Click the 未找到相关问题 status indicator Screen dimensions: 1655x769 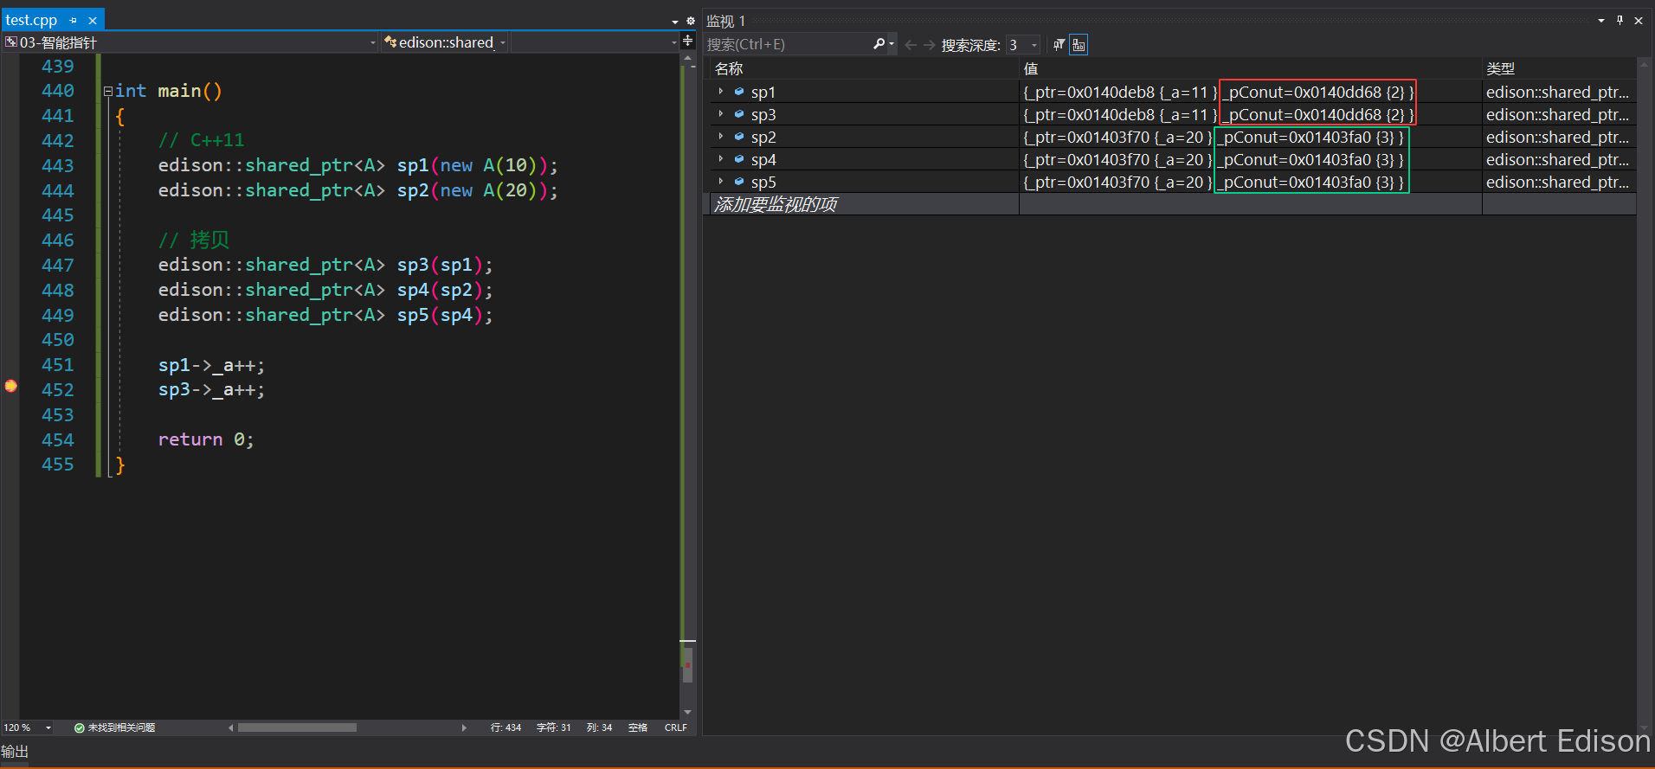click(x=115, y=727)
